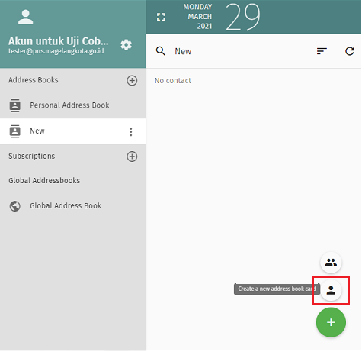Open the sort options icon
The width and height of the screenshot is (362, 352).
point(322,51)
